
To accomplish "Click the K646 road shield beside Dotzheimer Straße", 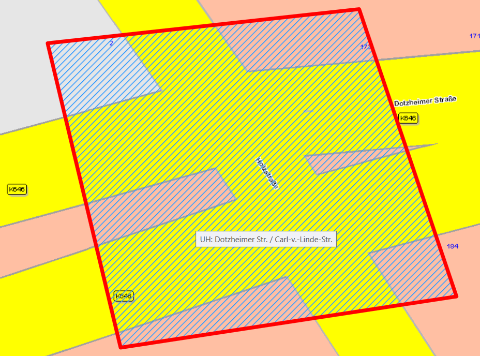I will pyautogui.click(x=408, y=118).
